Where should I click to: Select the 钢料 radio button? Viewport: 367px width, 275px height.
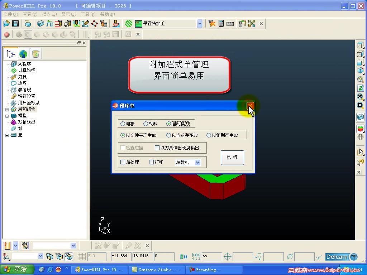[x=146, y=124]
